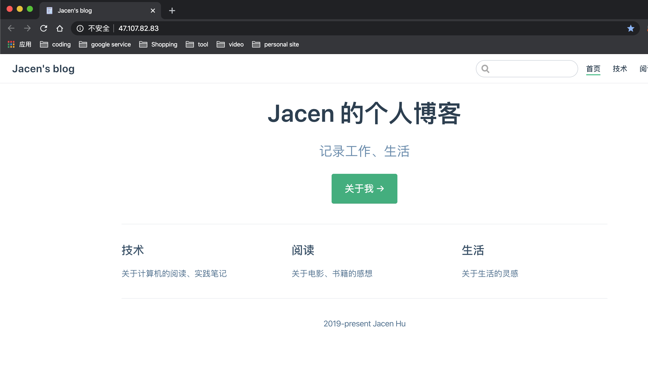
Task: Click the Jacen's blog site title
Action: coord(43,68)
